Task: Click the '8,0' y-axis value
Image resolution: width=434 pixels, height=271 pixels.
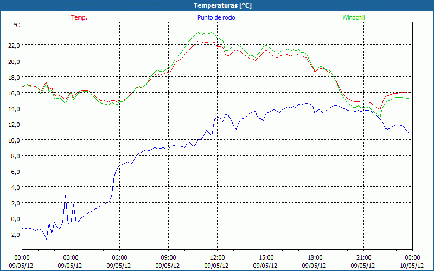Action: 15,156
